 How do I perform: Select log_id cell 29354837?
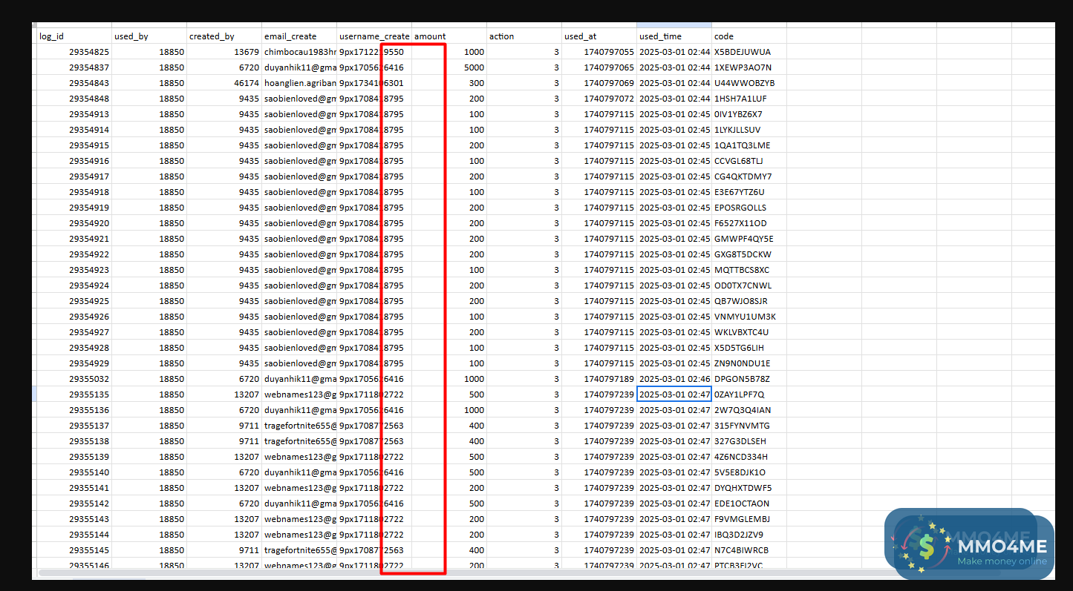(74, 67)
